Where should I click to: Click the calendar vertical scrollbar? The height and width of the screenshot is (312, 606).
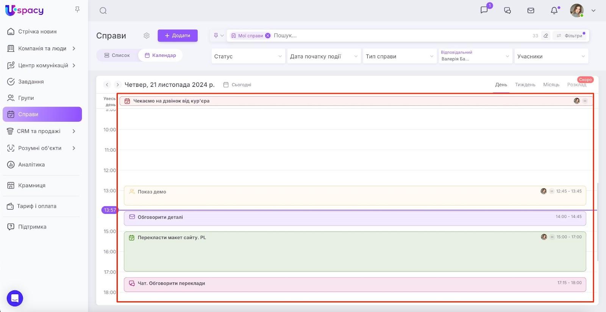tap(598, 222)
